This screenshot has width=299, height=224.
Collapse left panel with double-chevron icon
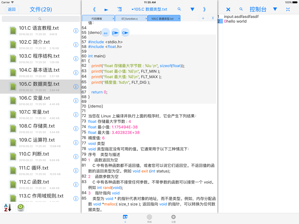point(94,9)
